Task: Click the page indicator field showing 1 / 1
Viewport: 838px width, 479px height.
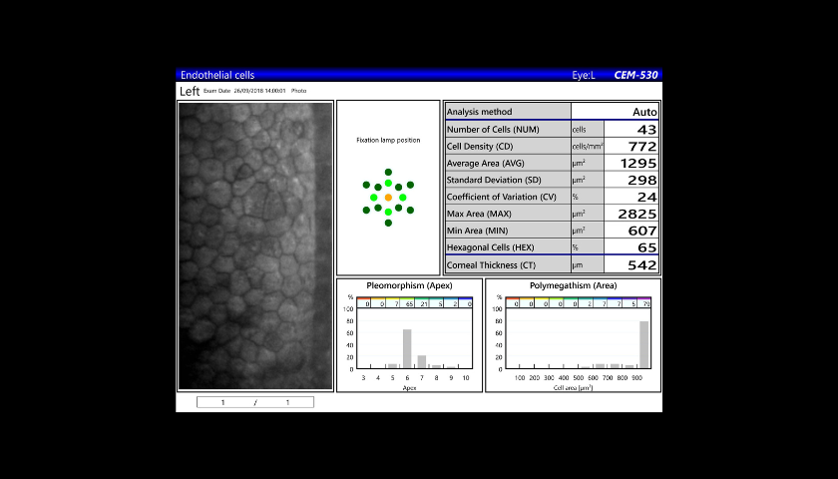Action: tap(254, 402)
